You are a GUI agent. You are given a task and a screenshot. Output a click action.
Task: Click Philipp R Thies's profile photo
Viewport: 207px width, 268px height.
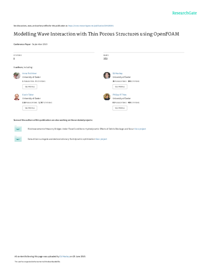click(x=107, y=97)
